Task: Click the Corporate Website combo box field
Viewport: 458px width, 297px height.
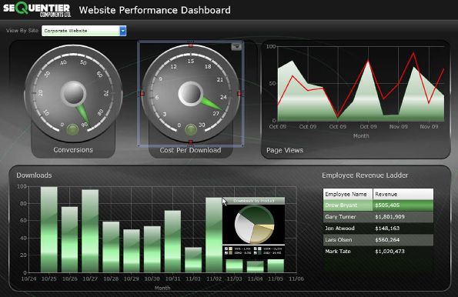Action: pos(84,31)
